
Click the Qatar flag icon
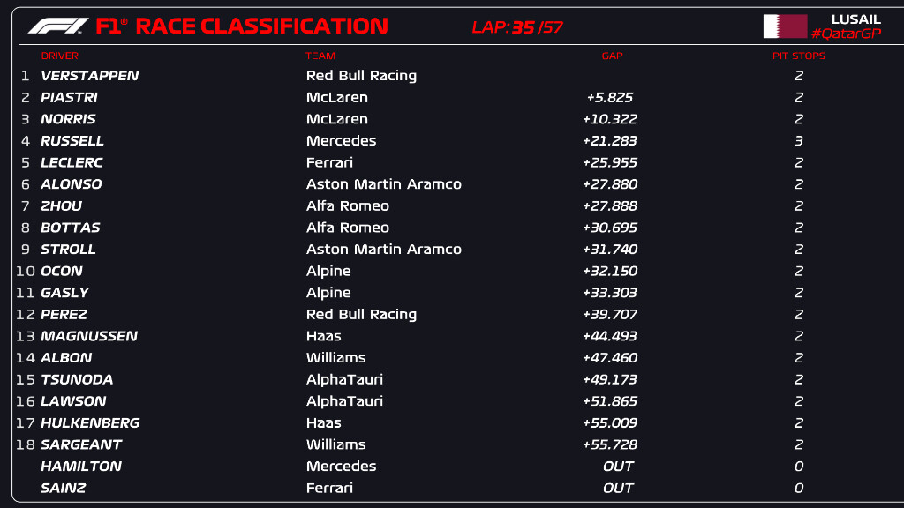pos(785,26)
